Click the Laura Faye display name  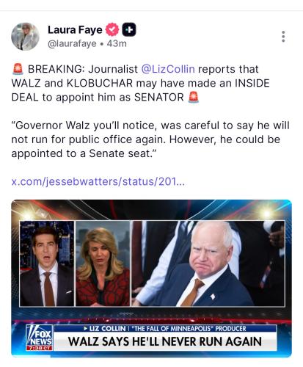point(75,30)
